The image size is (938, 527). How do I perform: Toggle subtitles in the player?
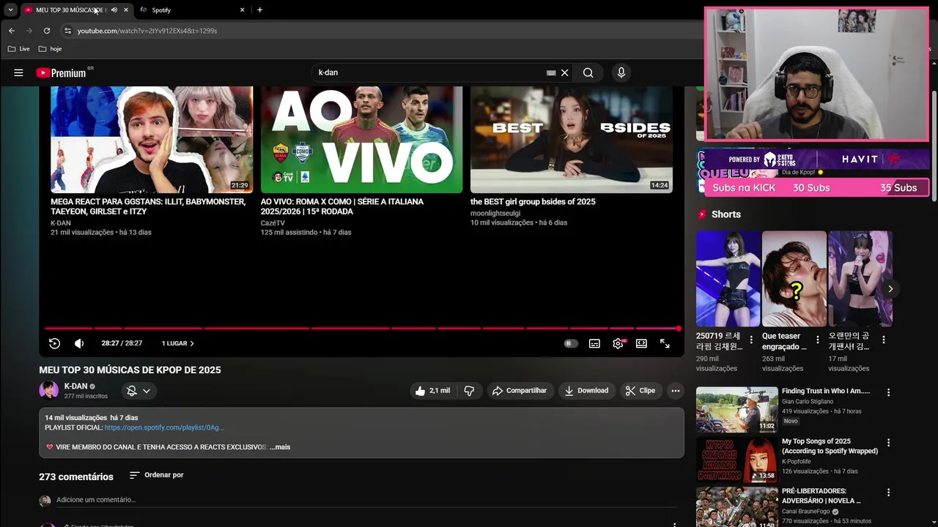click(x=594, y=343)
